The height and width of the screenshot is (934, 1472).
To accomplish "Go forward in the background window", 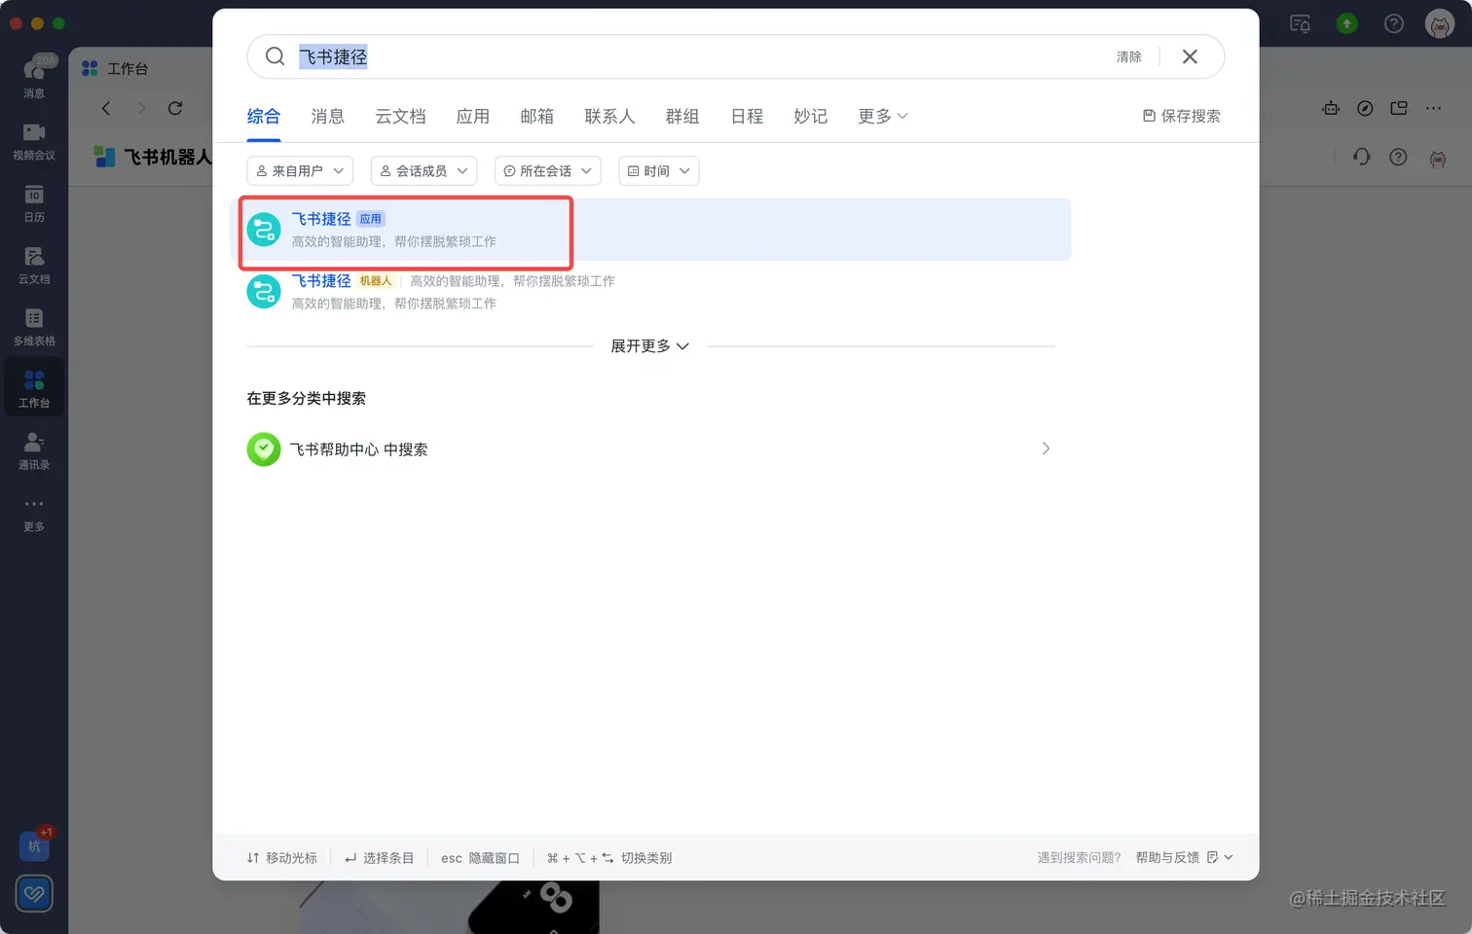I will click(141, 108).
